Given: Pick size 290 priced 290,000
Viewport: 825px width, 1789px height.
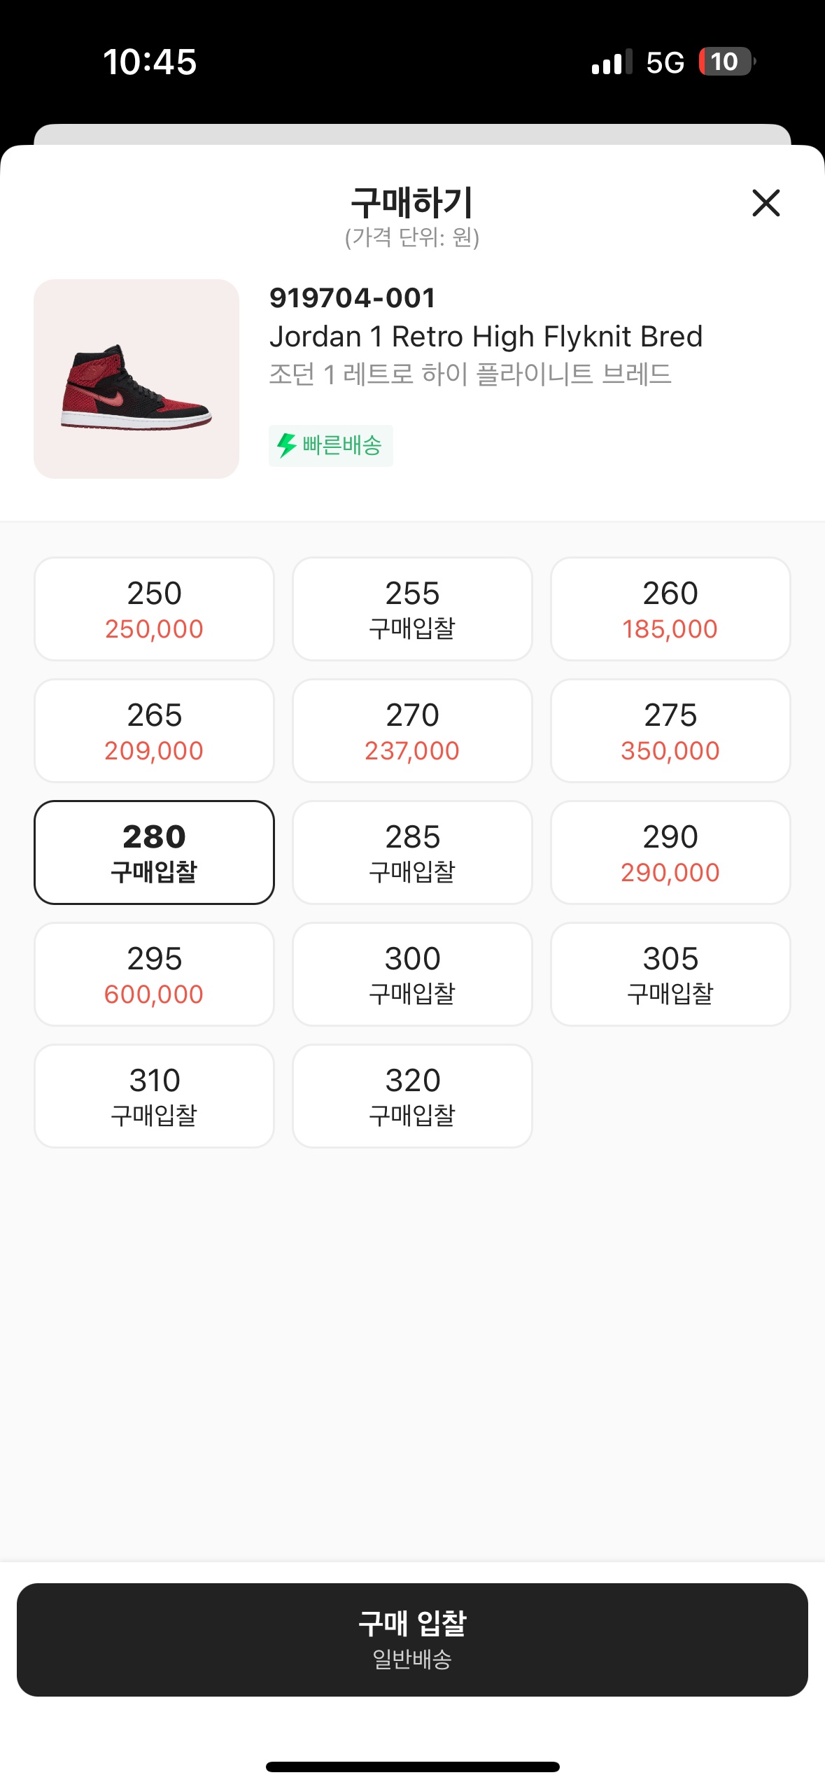Looking at the screenshot, I should tap(670, 852).
